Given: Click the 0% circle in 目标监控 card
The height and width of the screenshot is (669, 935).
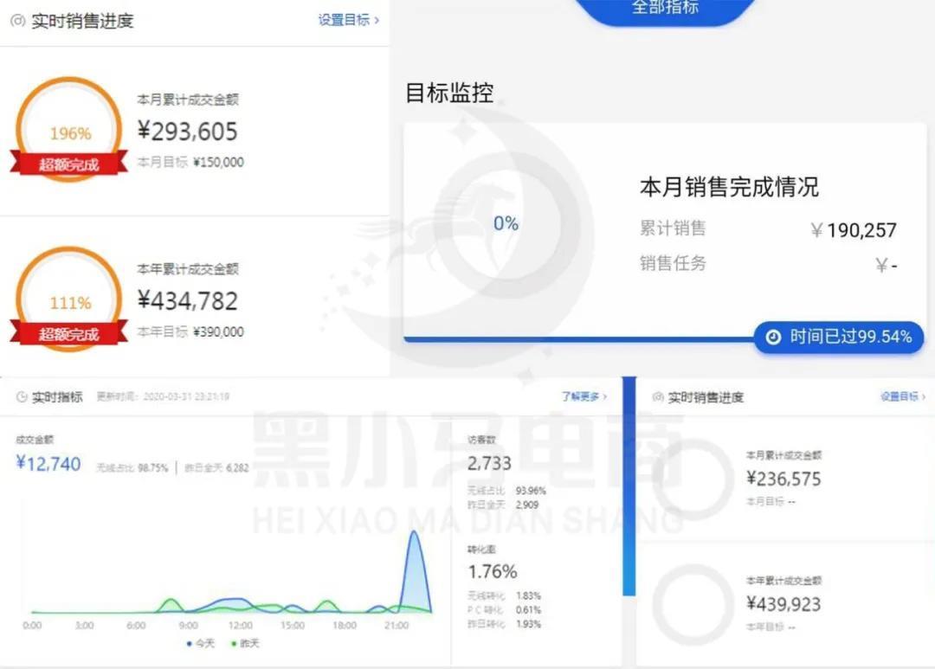Looking at the screenshot, I should click(x=506, y=224).
